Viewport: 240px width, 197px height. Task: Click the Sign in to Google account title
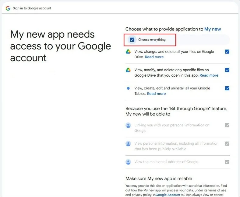click(x=32, y=8)
